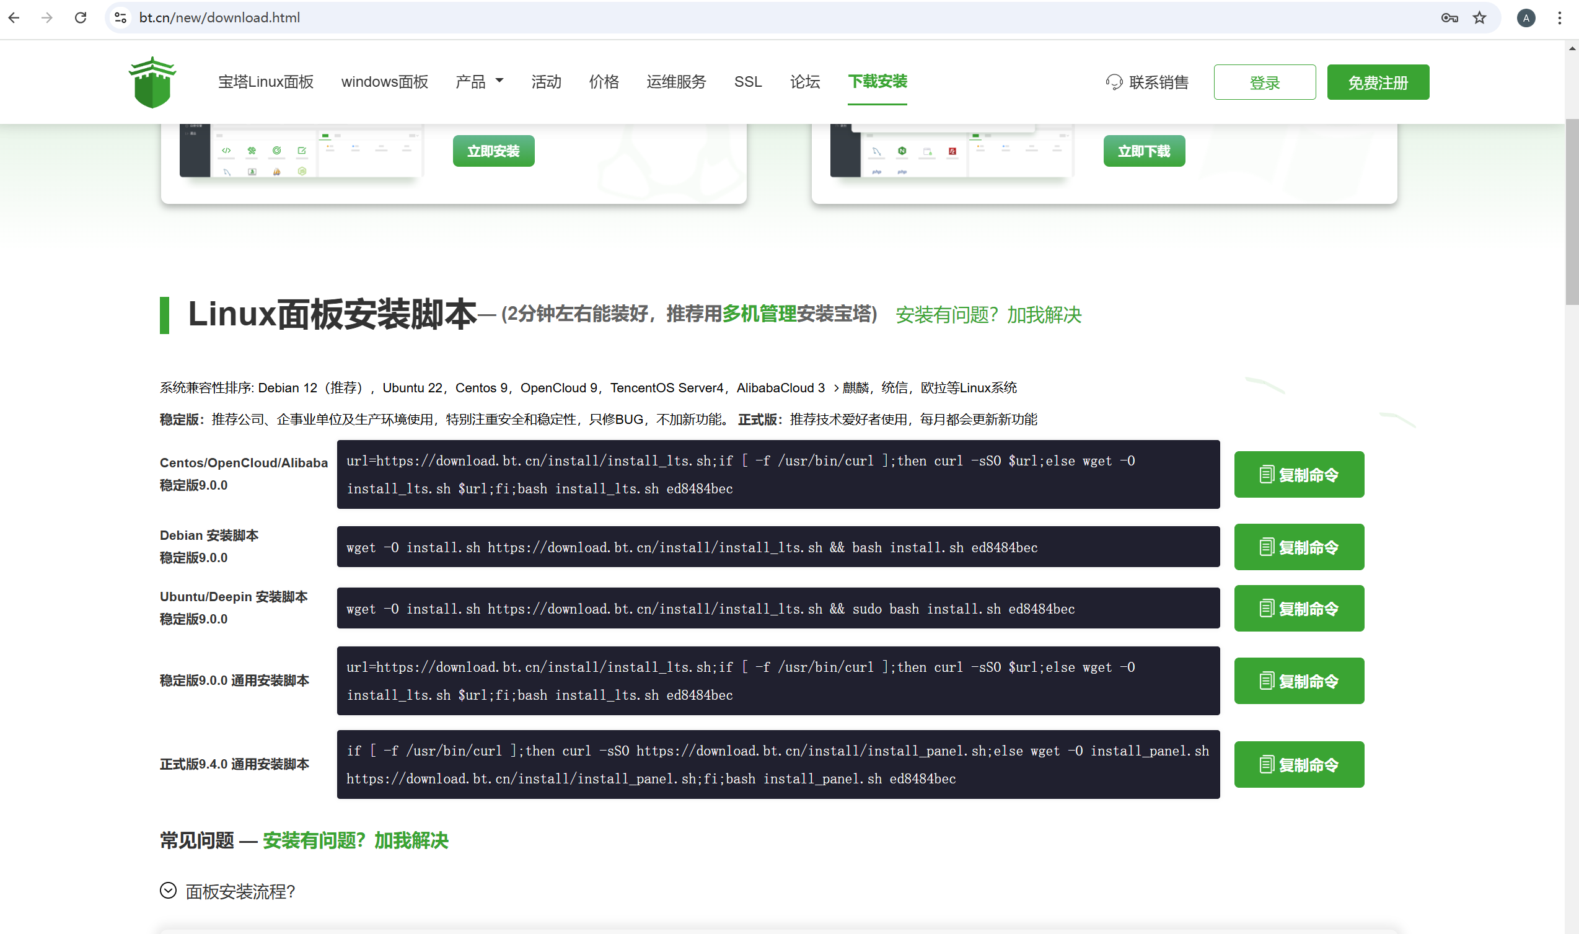
Task: Click the Debian 安装脚本 label
Action: point(209,535)
